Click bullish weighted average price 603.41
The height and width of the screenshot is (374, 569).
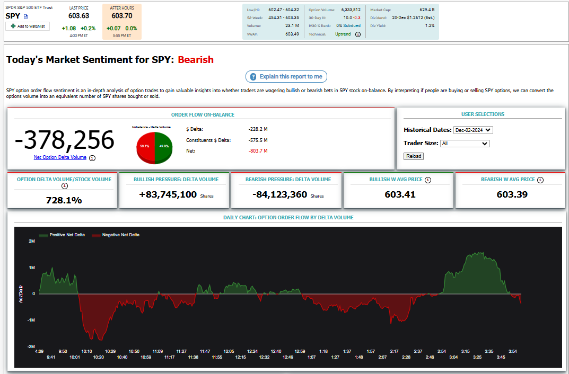(x=400, y=194)
